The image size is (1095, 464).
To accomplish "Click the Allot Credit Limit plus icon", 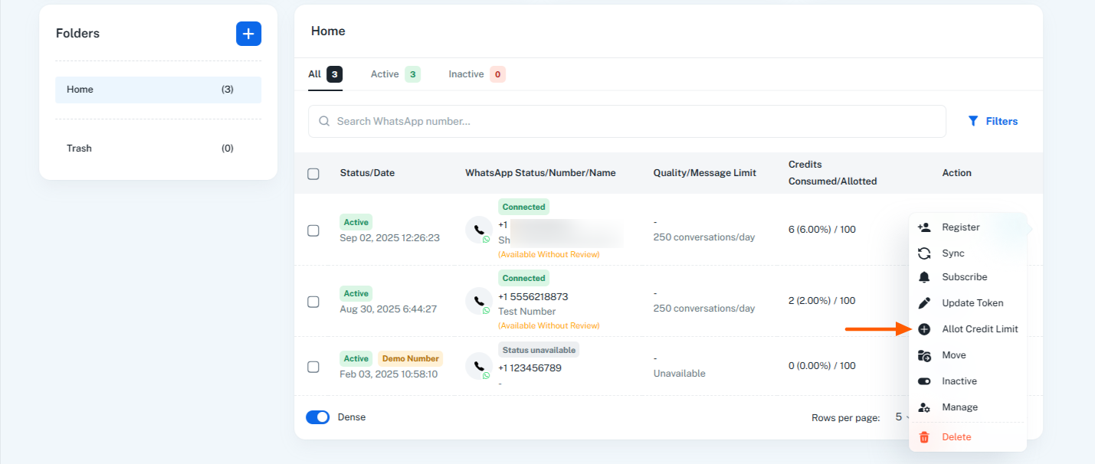I will [924, 329].
